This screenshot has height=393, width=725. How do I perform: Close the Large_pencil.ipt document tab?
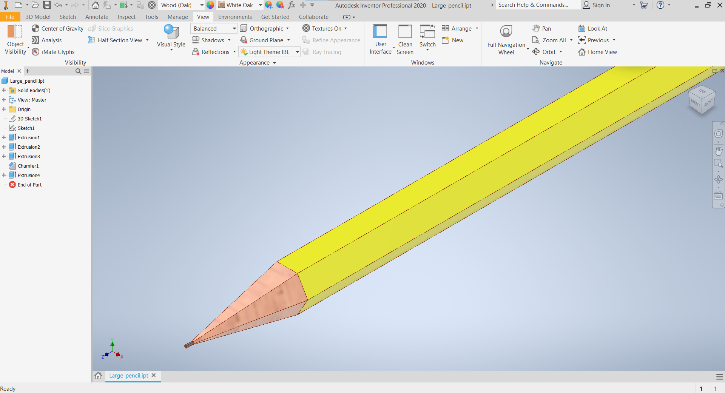tap(154, 375)
